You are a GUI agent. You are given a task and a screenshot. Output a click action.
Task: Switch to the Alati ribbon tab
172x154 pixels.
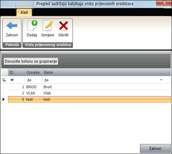pyautogui.click(x=24, y=12)
